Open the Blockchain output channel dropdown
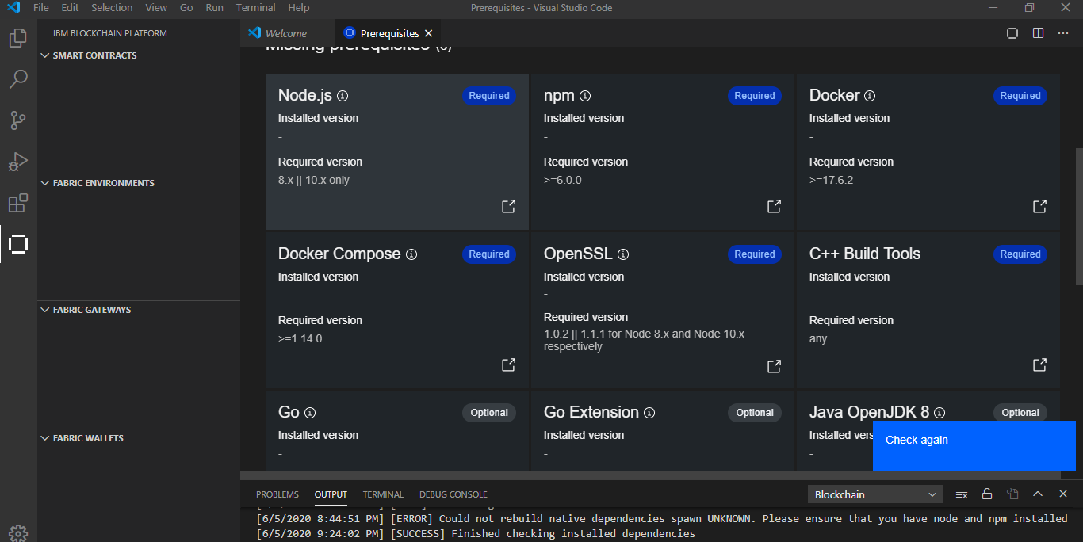 (x=874, y=494)
